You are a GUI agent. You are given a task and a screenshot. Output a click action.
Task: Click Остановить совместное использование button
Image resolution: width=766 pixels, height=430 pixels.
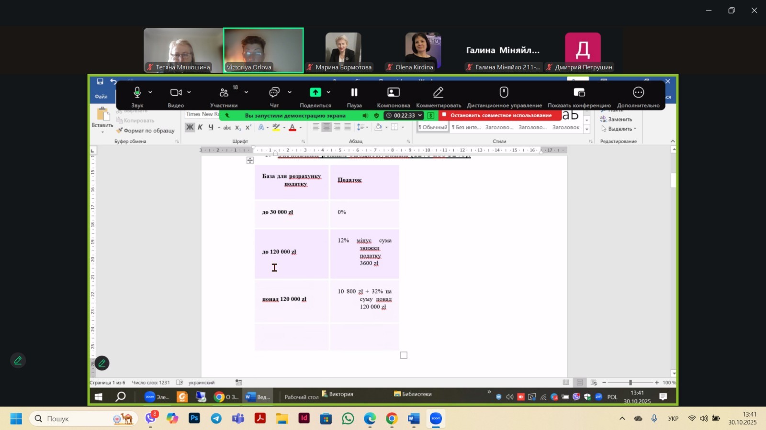click(500, 115)
